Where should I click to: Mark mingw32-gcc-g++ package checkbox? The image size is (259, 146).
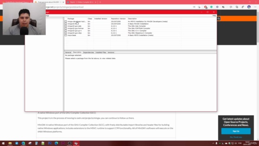(66, 31)
